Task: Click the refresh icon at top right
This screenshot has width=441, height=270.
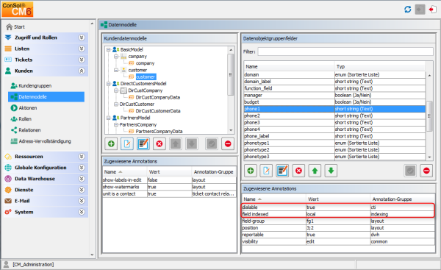Action: pos(407,10)
